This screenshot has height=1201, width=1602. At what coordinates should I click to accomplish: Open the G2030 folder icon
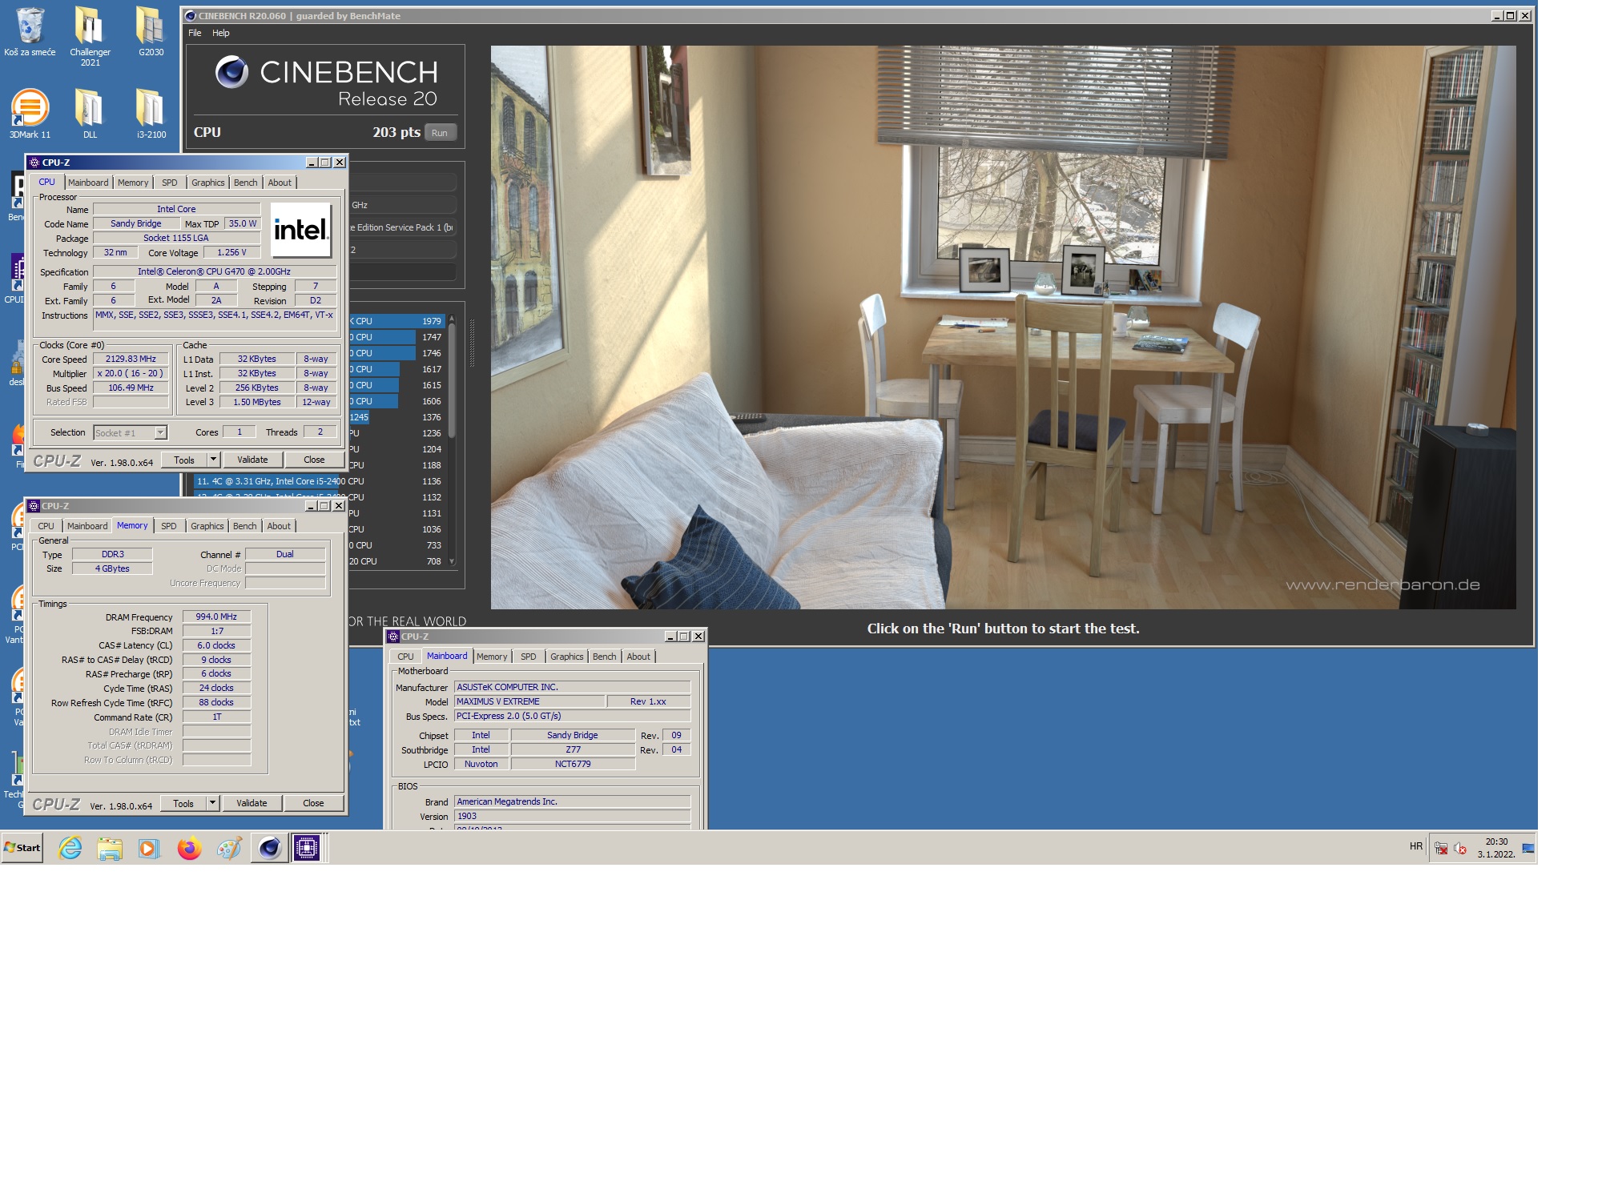pos(151,32)
